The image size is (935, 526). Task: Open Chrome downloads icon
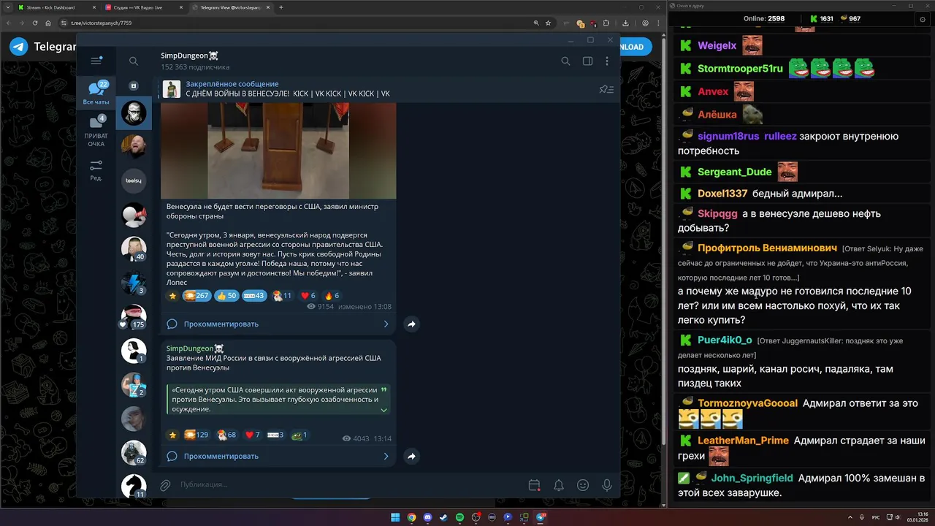[x=626, y=23]
